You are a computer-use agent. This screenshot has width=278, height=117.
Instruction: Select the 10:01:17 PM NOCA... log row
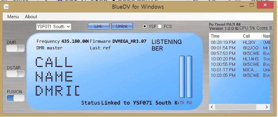[239, 70]
